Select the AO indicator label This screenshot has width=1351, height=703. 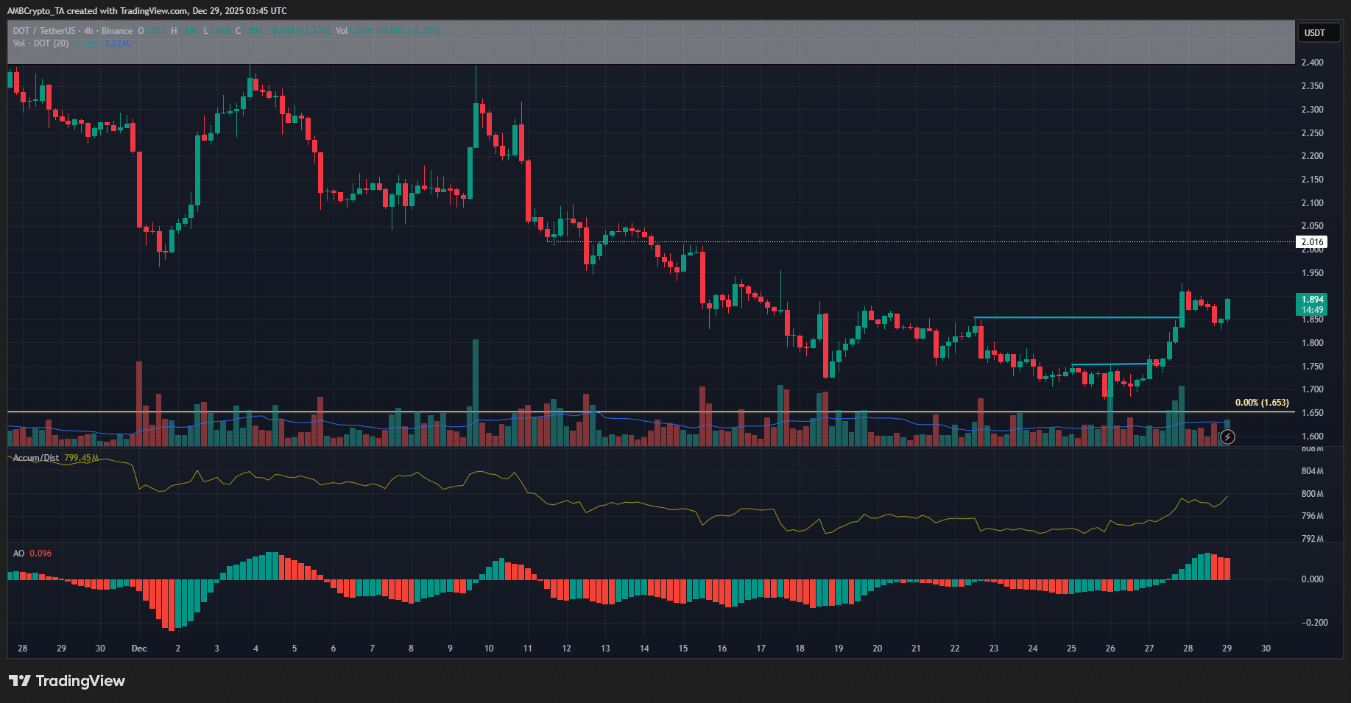click(18, 554)
